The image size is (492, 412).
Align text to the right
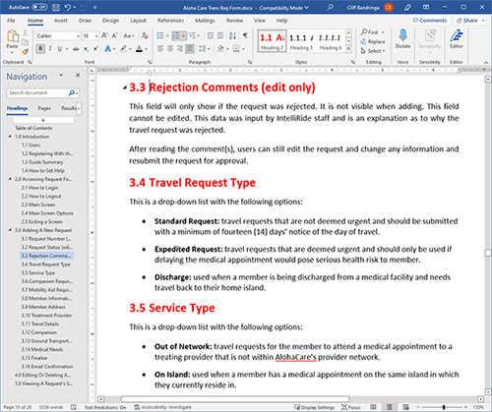(180, 49)
